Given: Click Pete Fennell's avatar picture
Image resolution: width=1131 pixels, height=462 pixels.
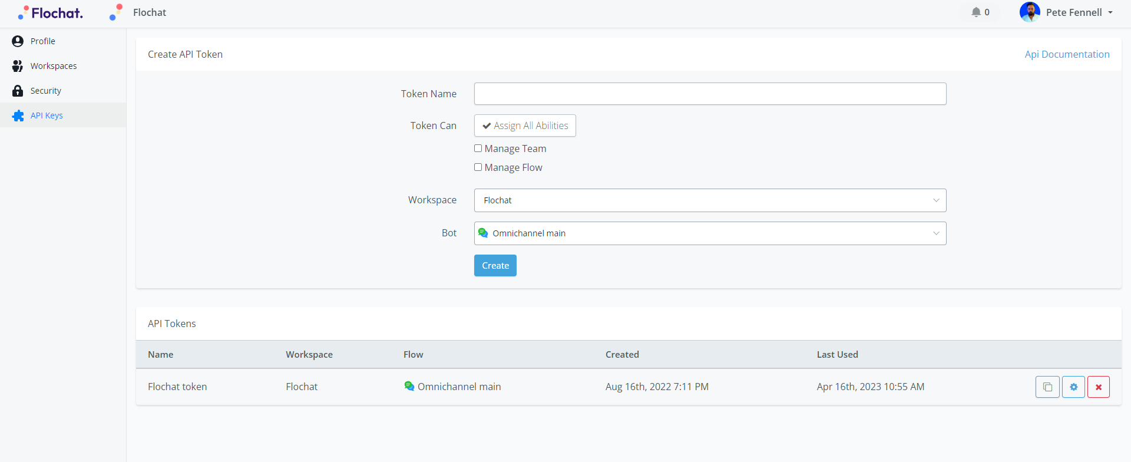Looking at the screenshot, I should pos(1029,12).
